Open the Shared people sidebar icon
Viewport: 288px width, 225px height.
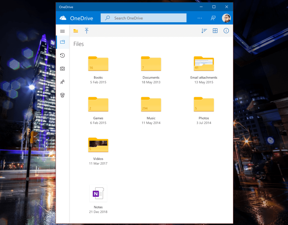click(62, 82)
